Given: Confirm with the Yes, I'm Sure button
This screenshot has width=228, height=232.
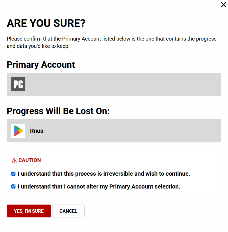Looking at the screenshot, I should pyautogui.click(x=29, y=211).
